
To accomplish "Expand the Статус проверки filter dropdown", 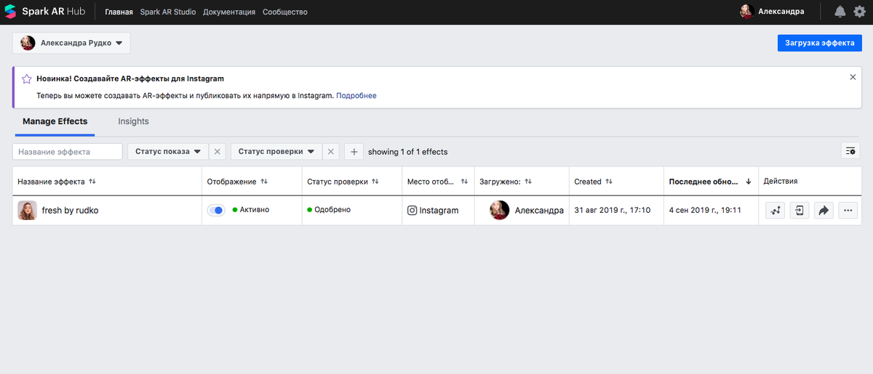I will click(276, 152).
